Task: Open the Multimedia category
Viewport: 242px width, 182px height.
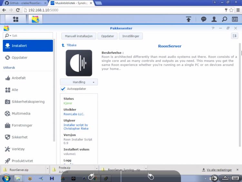Action: [28, 113]
